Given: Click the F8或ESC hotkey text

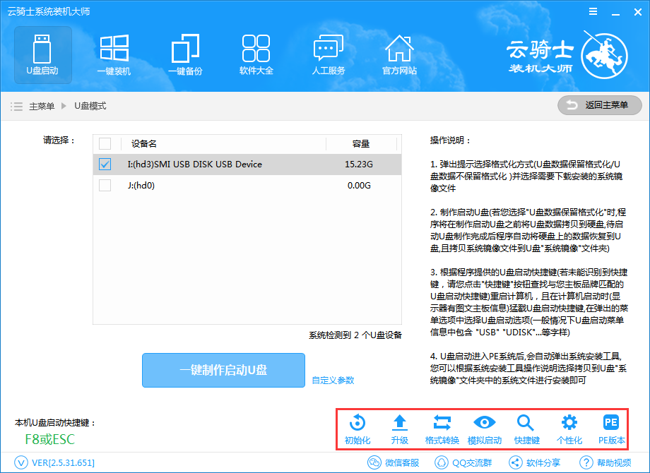Looking at the screenshot, I should coord(49,439).
